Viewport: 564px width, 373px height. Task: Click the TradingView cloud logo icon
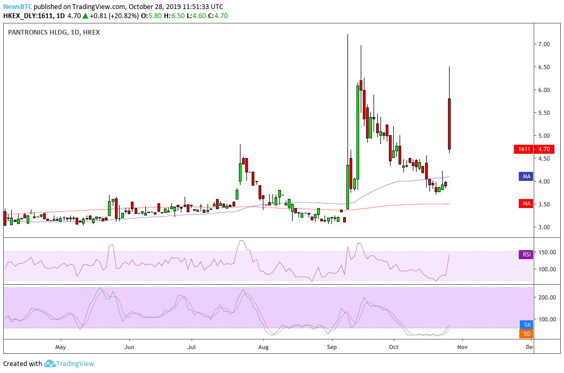(x=49, y=363)
